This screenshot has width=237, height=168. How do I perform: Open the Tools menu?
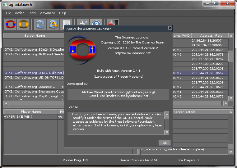pos(32,13)
